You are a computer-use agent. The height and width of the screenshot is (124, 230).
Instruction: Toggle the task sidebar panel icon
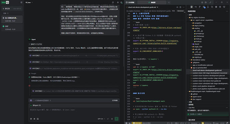[22, 2]
